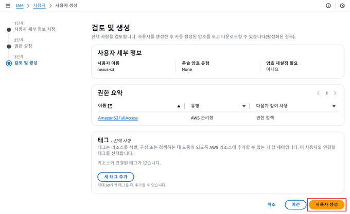Go back with the 이전 button
The height and width of the screenshot is (214, 350).
(295, 204)
